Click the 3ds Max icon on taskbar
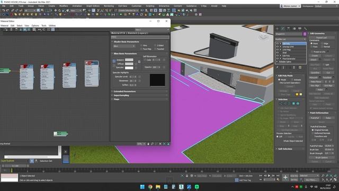 click(181, 187)
